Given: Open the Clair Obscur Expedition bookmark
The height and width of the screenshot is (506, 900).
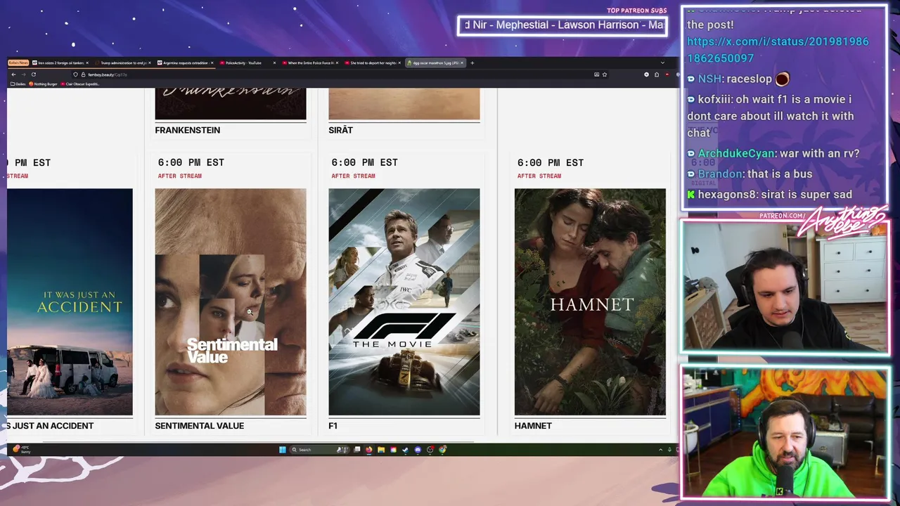Looking at the screenshot, I should pyautogui.click(x=80, y=84).
